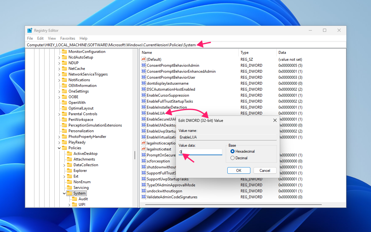Click the OpenWith folder icon
Screen dimensions: 371x232
click(x=64, y=103)
